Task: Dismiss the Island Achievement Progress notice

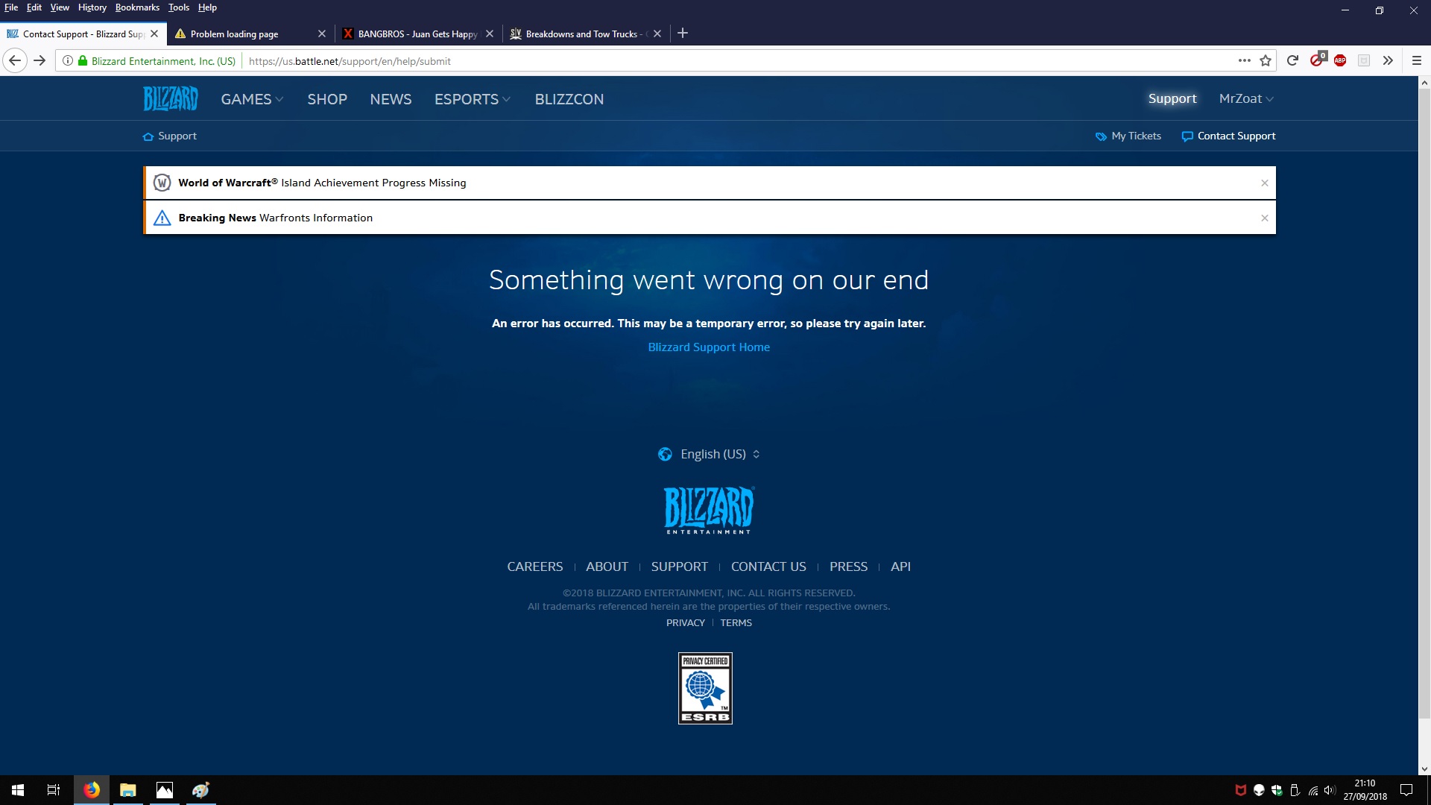Action: 1265,183
